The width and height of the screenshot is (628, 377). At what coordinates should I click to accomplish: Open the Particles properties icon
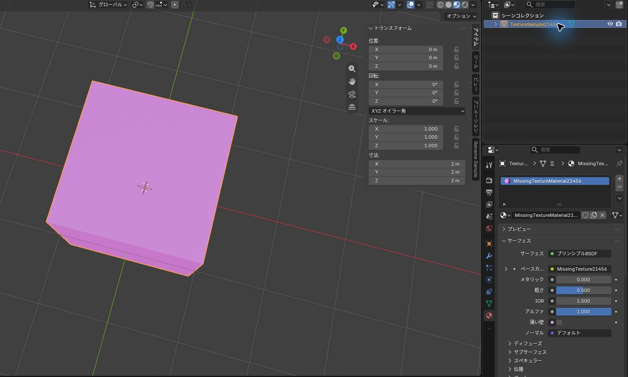click(x=489, y=268)
